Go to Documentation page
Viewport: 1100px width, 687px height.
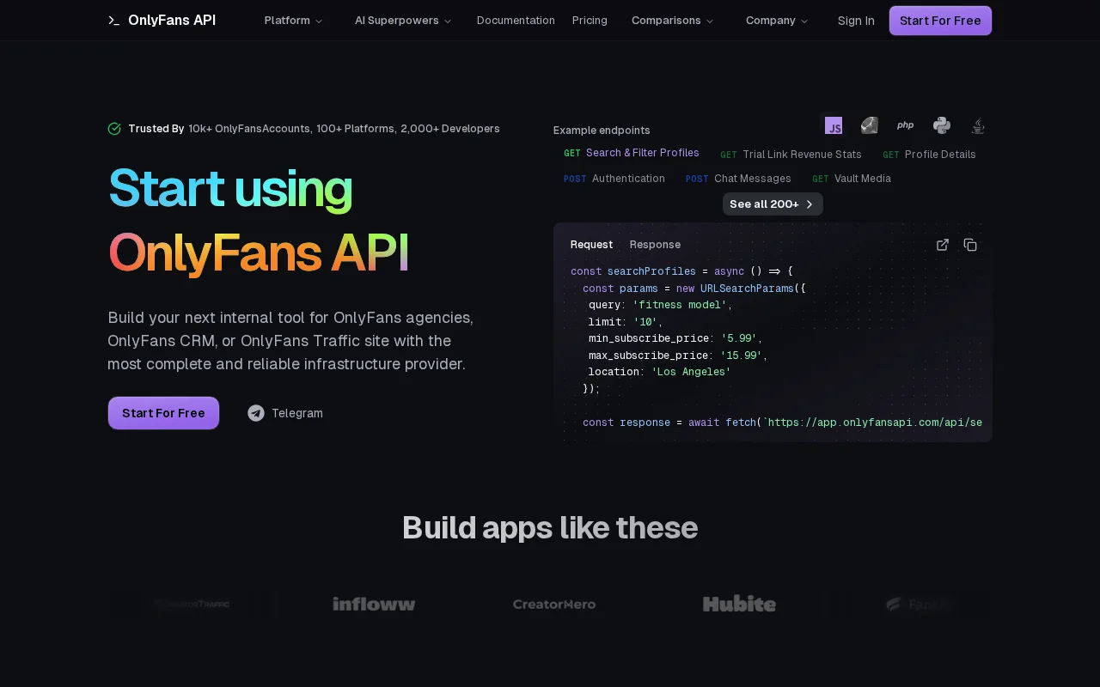click(516, 20)
